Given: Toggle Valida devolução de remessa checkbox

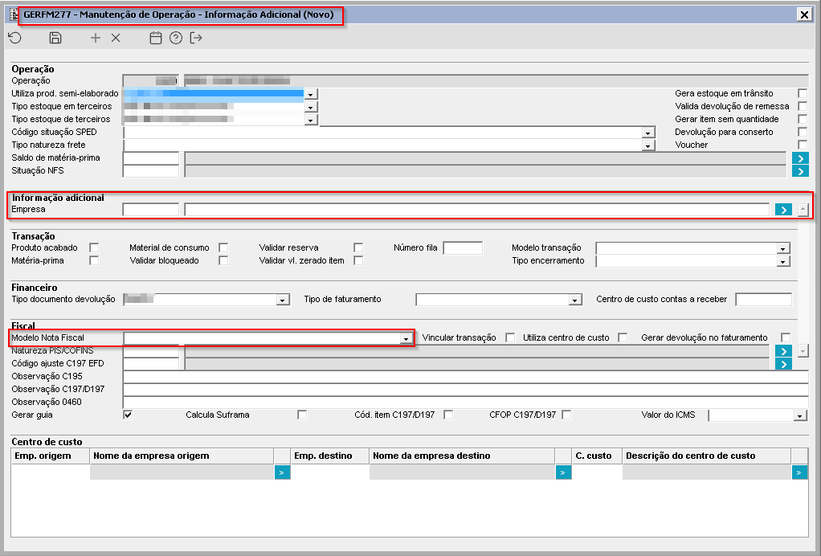Looking at the screenshot, I should pos(803,106).
